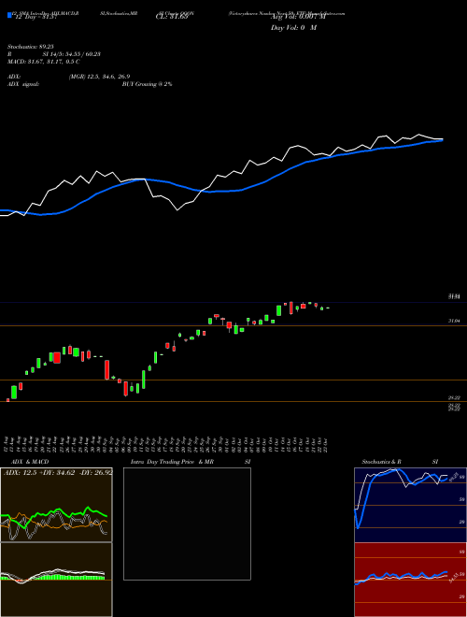Click the blue Stochastics chart panel
467x617 pixels.
[x=410, y=505]
